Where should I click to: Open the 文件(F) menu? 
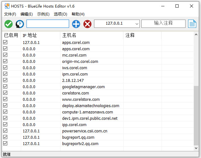coord(10,14)
